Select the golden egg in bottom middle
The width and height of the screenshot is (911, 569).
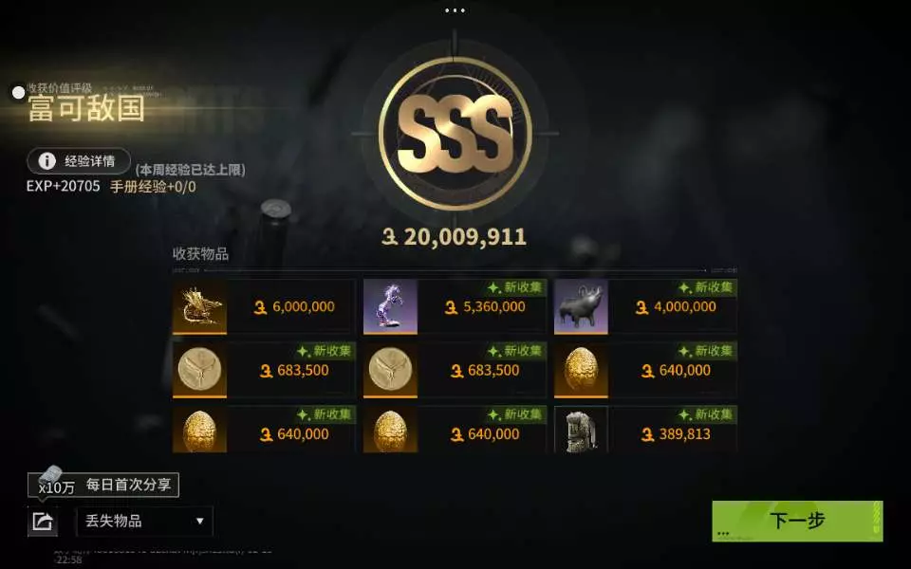pos(455,429)
